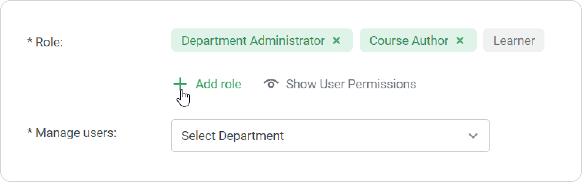582x182 pixels.
Task: Click the chevron arrow in department field
Action: click(473, 136)
